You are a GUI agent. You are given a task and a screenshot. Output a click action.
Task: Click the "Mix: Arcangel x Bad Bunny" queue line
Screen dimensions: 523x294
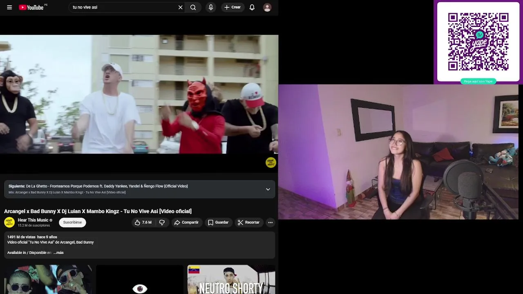67,192
